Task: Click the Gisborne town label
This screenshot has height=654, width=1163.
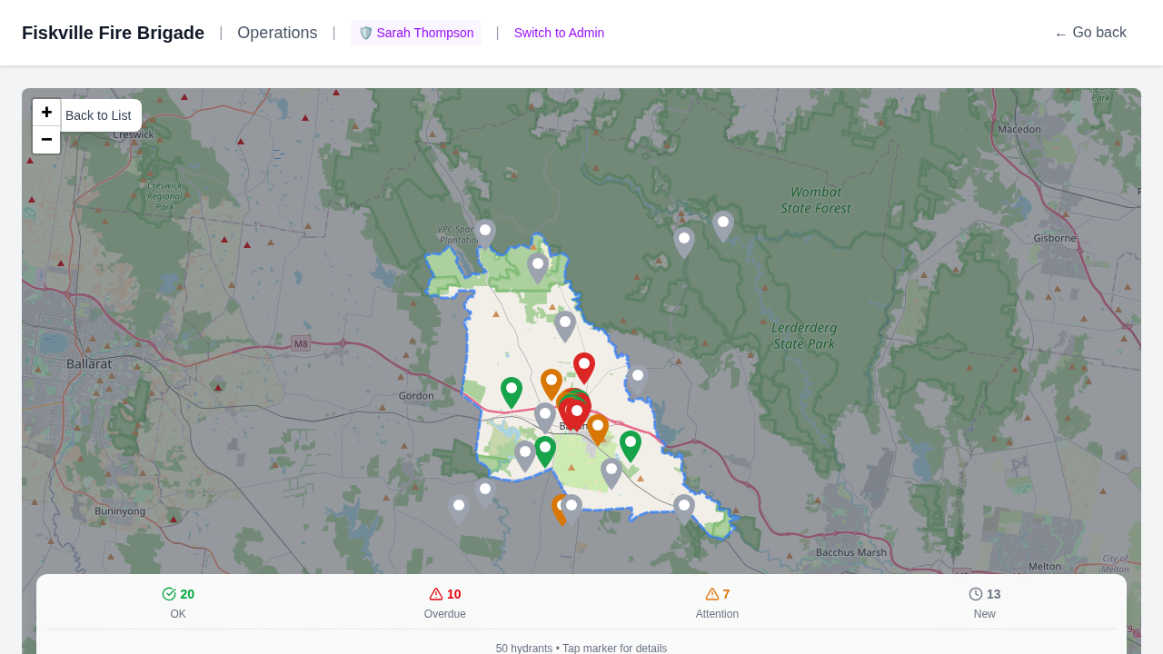Action: [1055, 238]
